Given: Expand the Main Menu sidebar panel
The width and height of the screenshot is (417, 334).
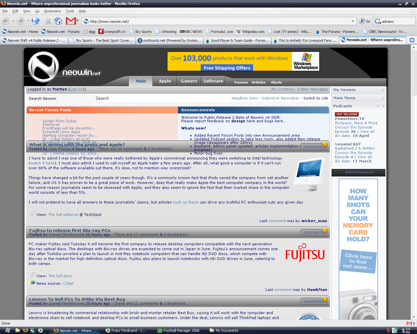Looking at the screenshot, I should (383, 98).
